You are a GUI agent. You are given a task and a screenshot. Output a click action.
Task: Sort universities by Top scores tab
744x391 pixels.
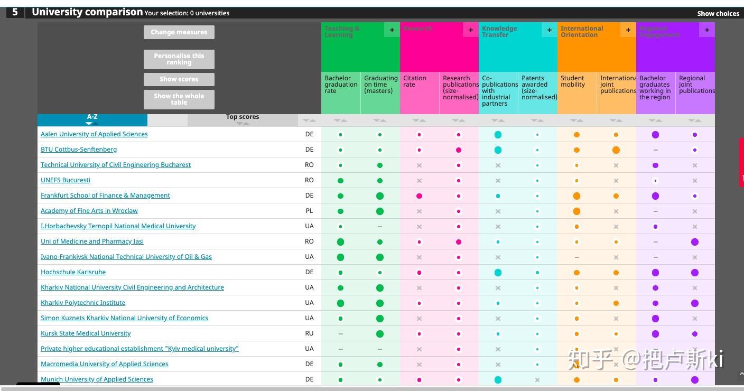[x=243, y=120]
